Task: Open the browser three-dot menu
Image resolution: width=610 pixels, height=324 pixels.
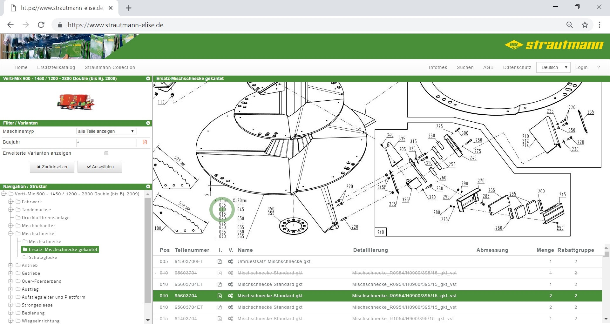Action: [600, 25]
